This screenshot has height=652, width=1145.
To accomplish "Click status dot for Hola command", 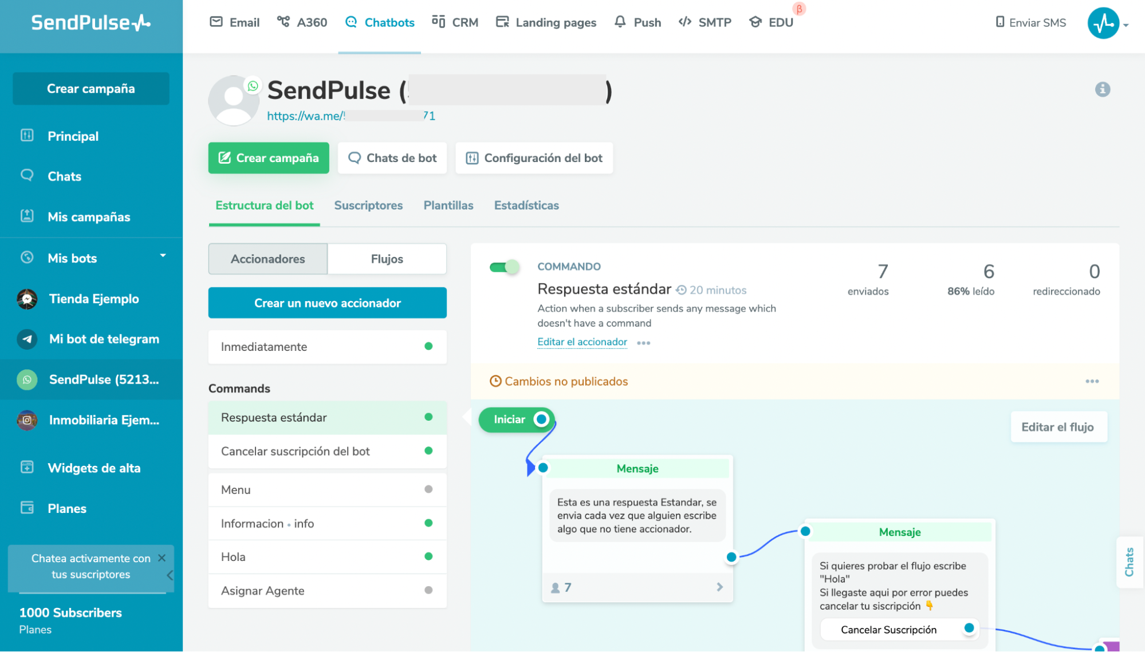I will [x=428, y=556].
